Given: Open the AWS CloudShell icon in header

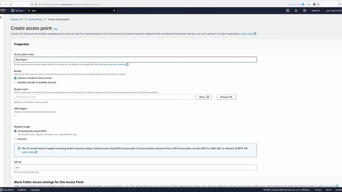Looking at the screenshot, I should 288,11.
